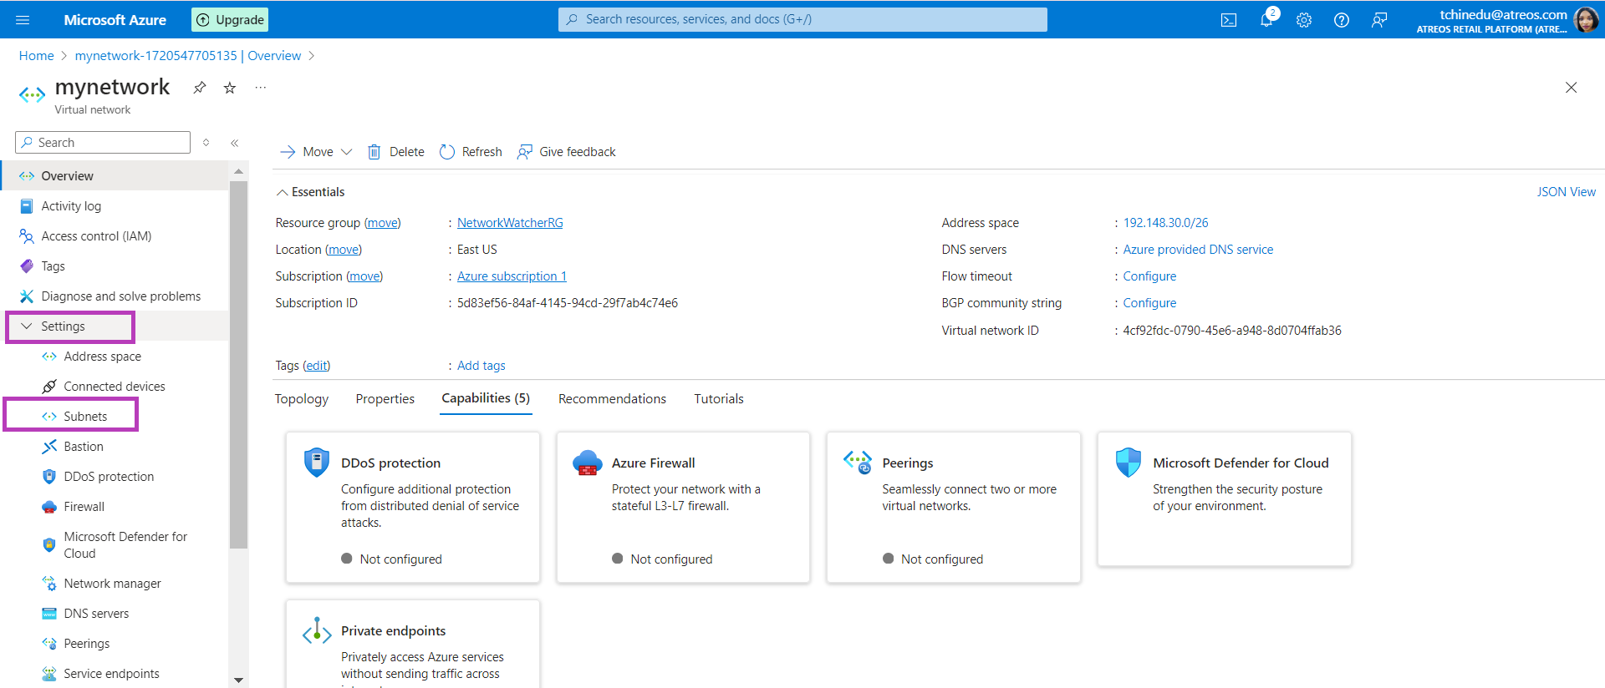Collapse the sidebar with double-chevron button
Viewport: 1605px width, 688px height.
point(235,143)
